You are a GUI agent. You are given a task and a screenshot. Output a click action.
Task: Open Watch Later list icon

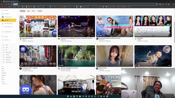3,32
